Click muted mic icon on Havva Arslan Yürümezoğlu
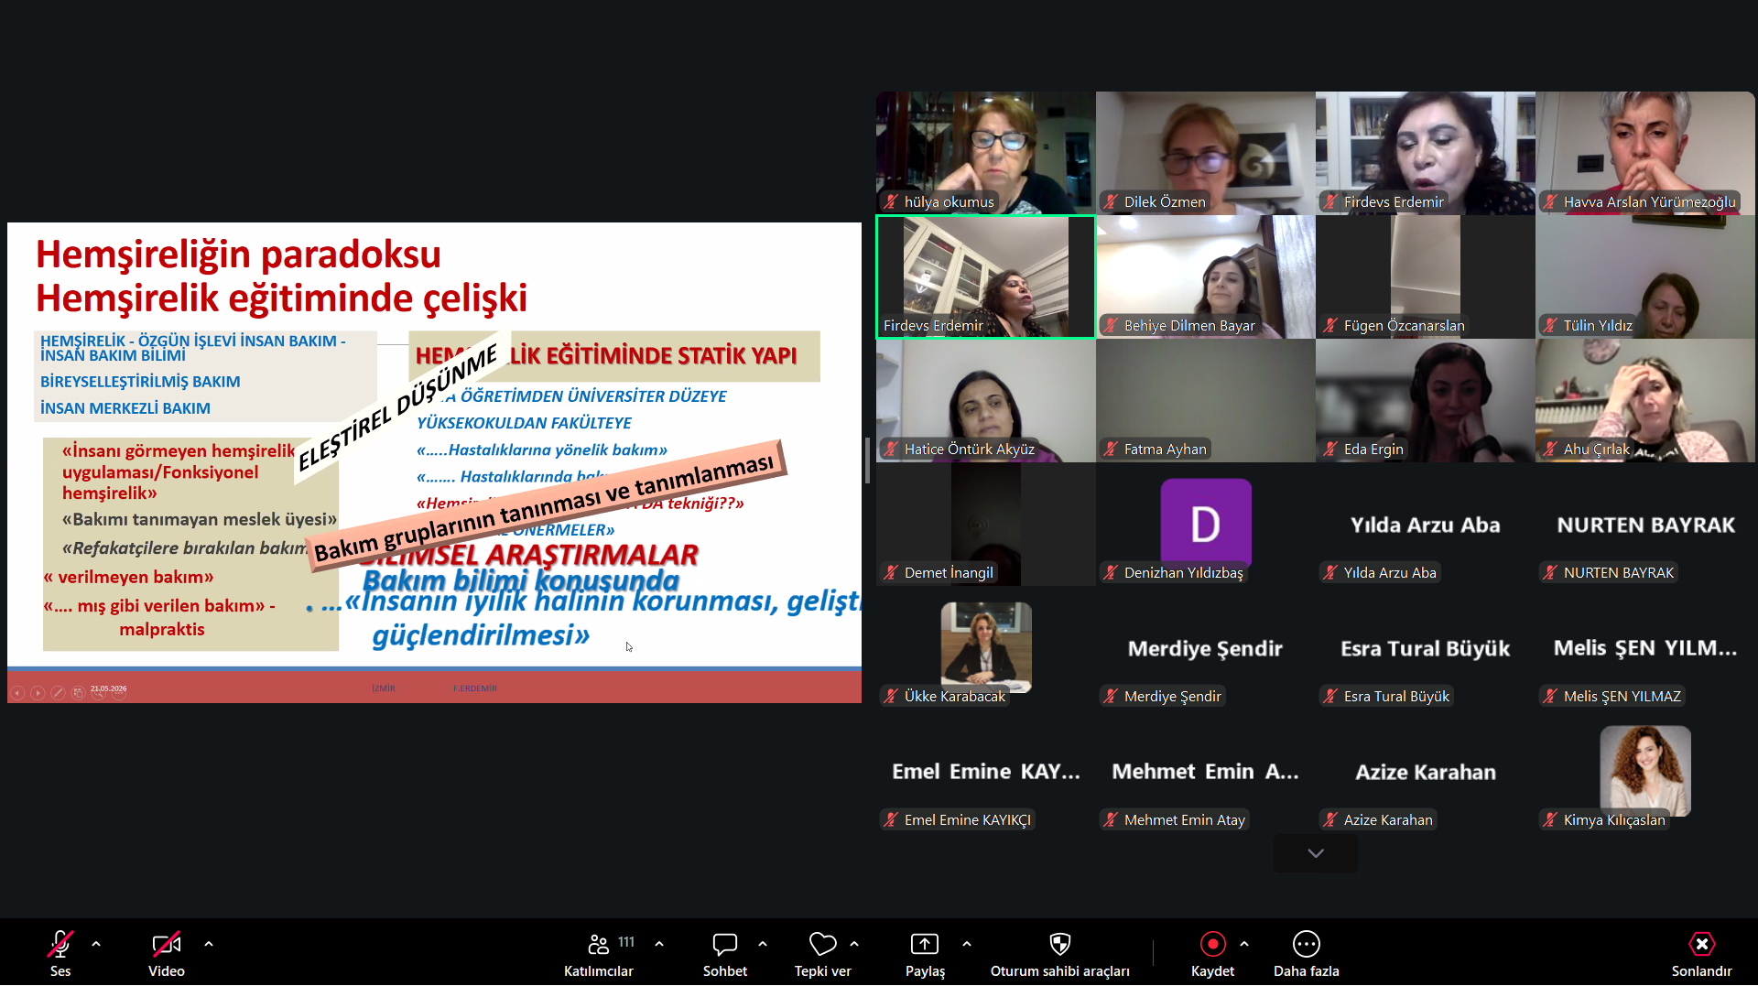This screenshot has width=1758, height=986. (1551, 201)
